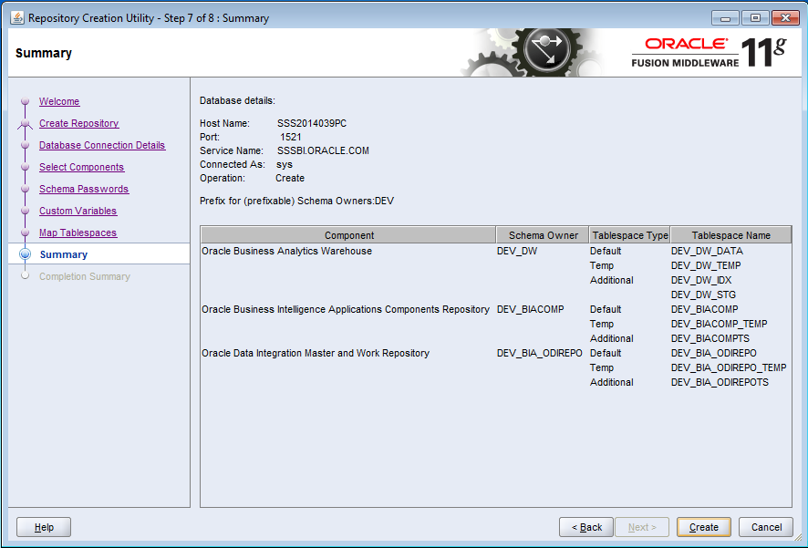Image resolution: width=808 pixels, height=548 pixels.
Task: Go to Schema Passwords step
Action: (x=84, y=189)
